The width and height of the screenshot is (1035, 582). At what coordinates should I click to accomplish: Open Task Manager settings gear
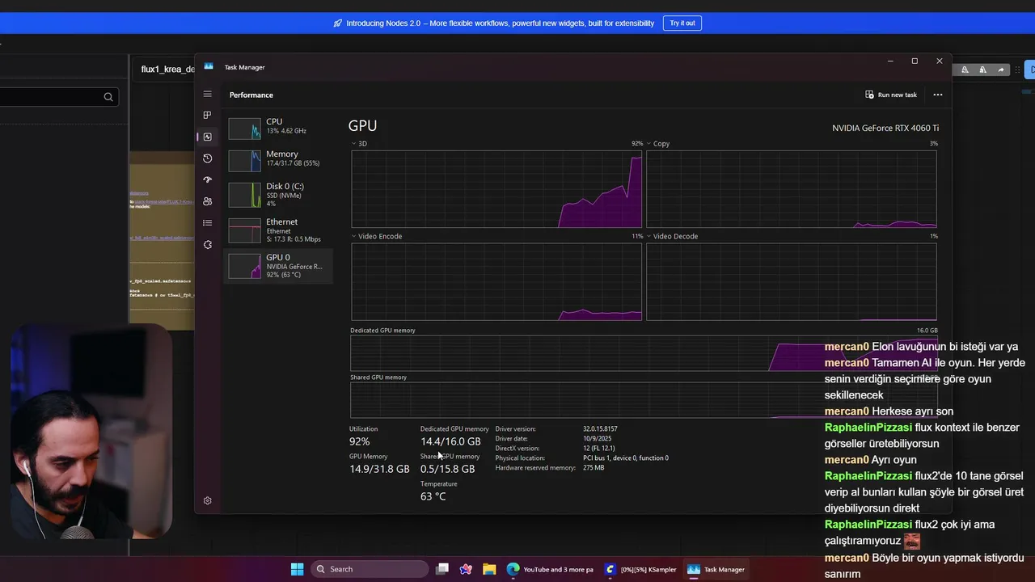208,500
